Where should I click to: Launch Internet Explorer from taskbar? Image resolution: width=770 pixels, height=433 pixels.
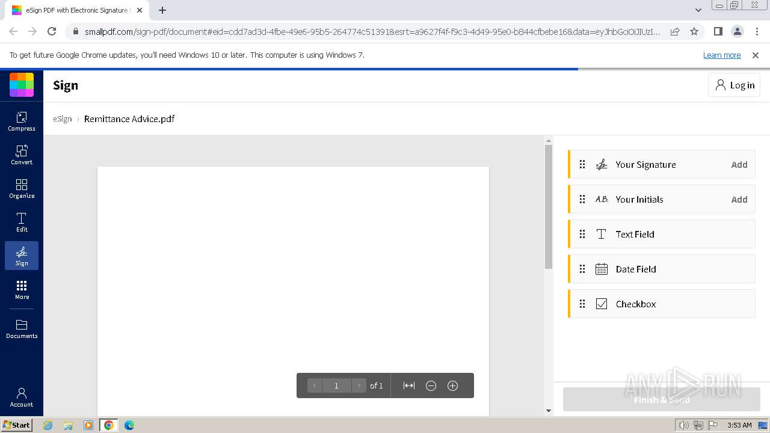[x=48, y=425]
